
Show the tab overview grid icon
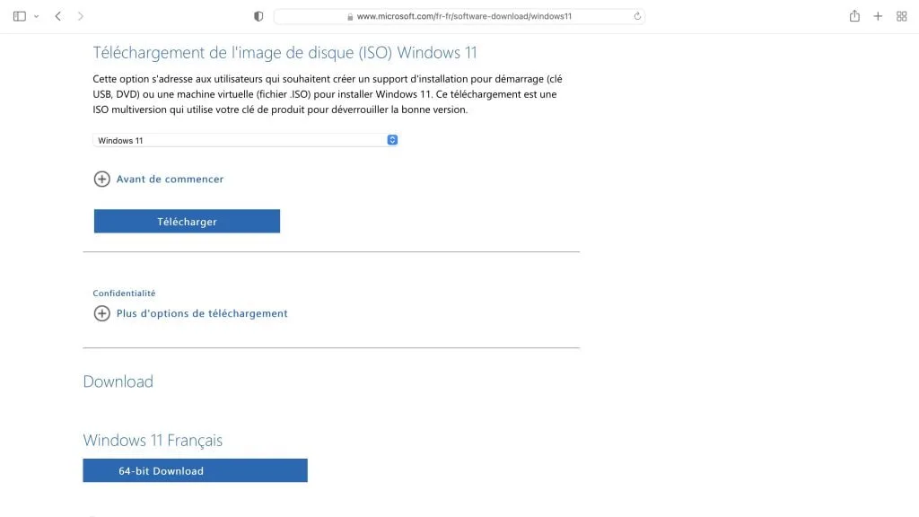coord(901,16)
